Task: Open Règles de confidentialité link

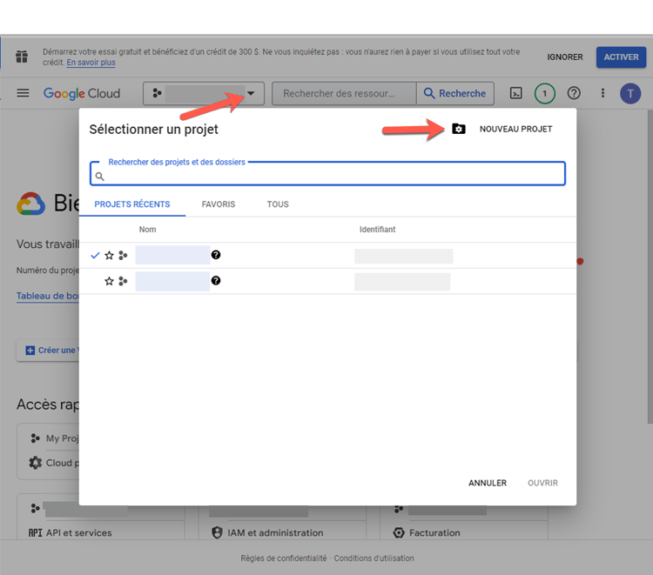Action: [284, 558]
